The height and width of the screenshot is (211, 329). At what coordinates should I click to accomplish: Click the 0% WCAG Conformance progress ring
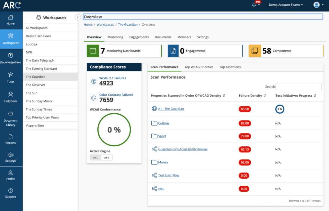pyautogui.click(x=114, y=129)
